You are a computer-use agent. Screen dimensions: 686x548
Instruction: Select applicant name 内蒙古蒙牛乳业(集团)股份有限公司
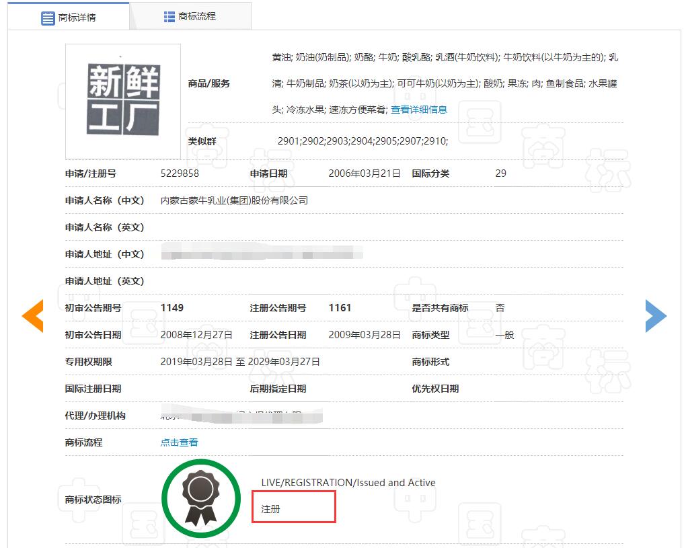click(234, 201)
